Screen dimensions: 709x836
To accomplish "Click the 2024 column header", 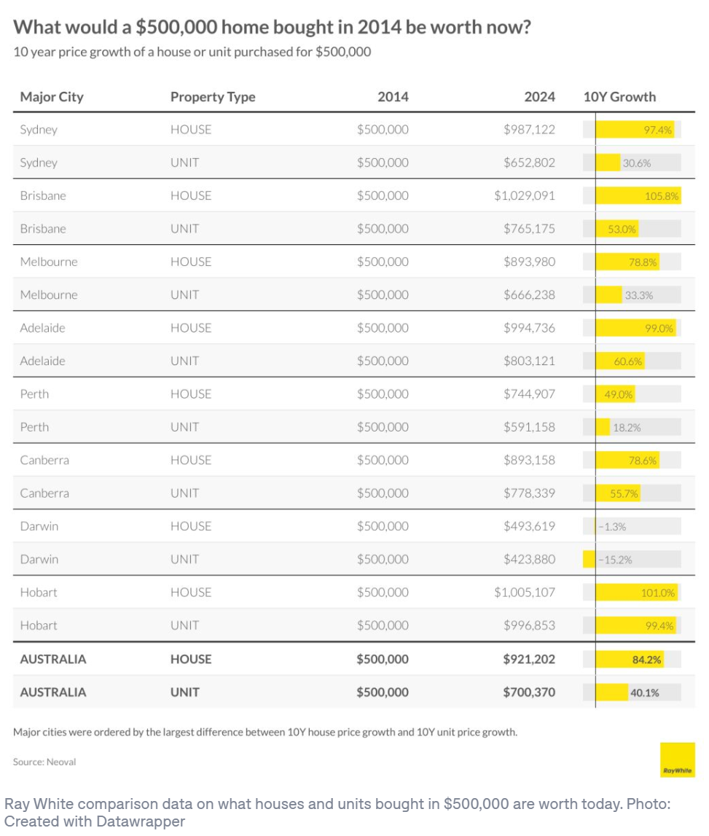I will click(x=539, y=97).
